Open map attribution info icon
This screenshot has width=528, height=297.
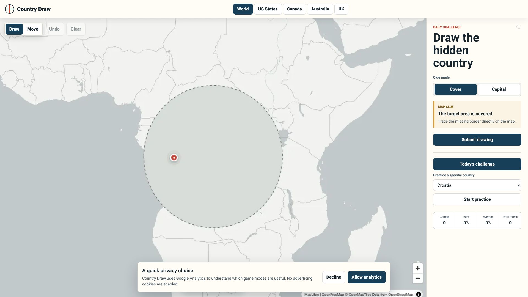(x=419, y=294)
